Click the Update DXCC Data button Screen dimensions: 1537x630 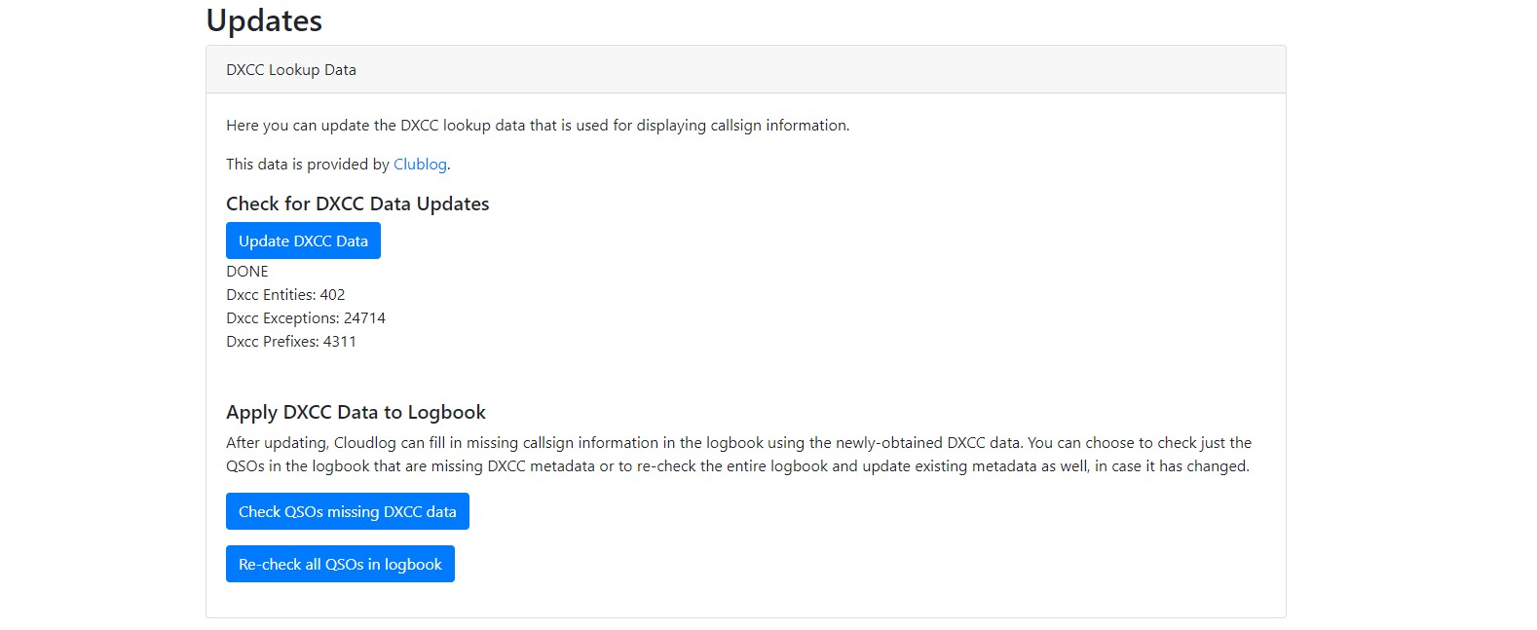click(x=302, y=241)
